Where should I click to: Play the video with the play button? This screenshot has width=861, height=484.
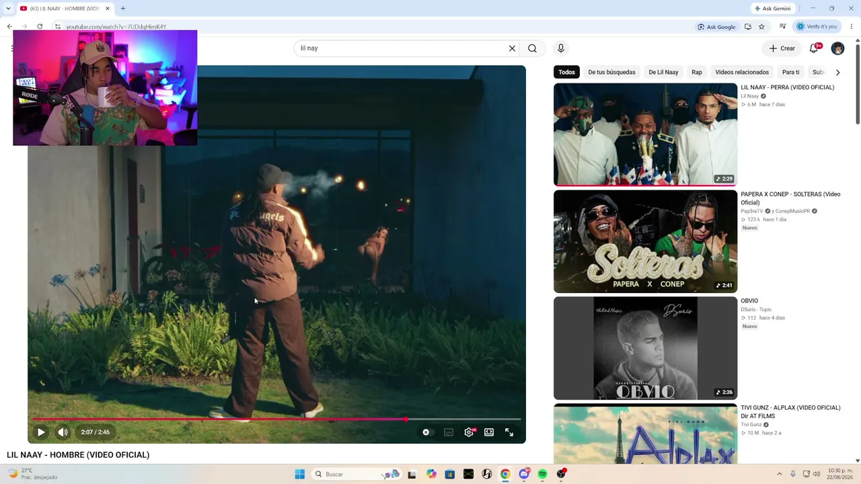pos(41,432)
